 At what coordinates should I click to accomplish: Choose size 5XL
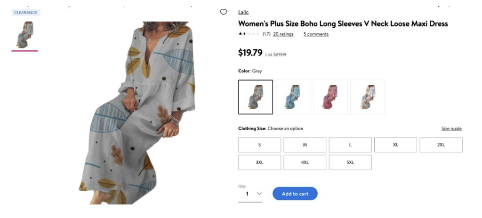pos(350,162)
